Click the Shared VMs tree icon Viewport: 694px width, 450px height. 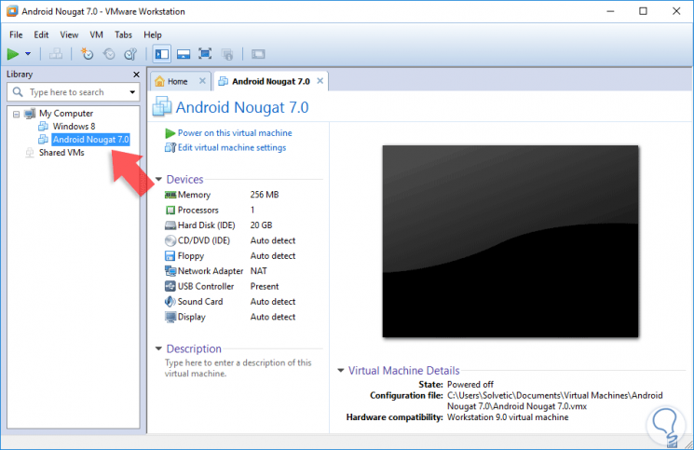click(x=30, y=153)
